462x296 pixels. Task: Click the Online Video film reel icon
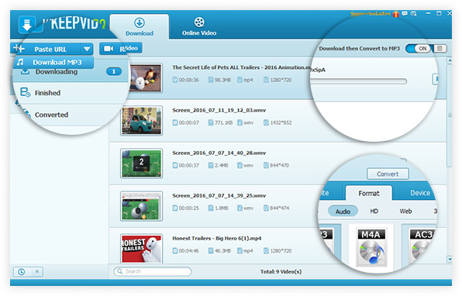199,22
